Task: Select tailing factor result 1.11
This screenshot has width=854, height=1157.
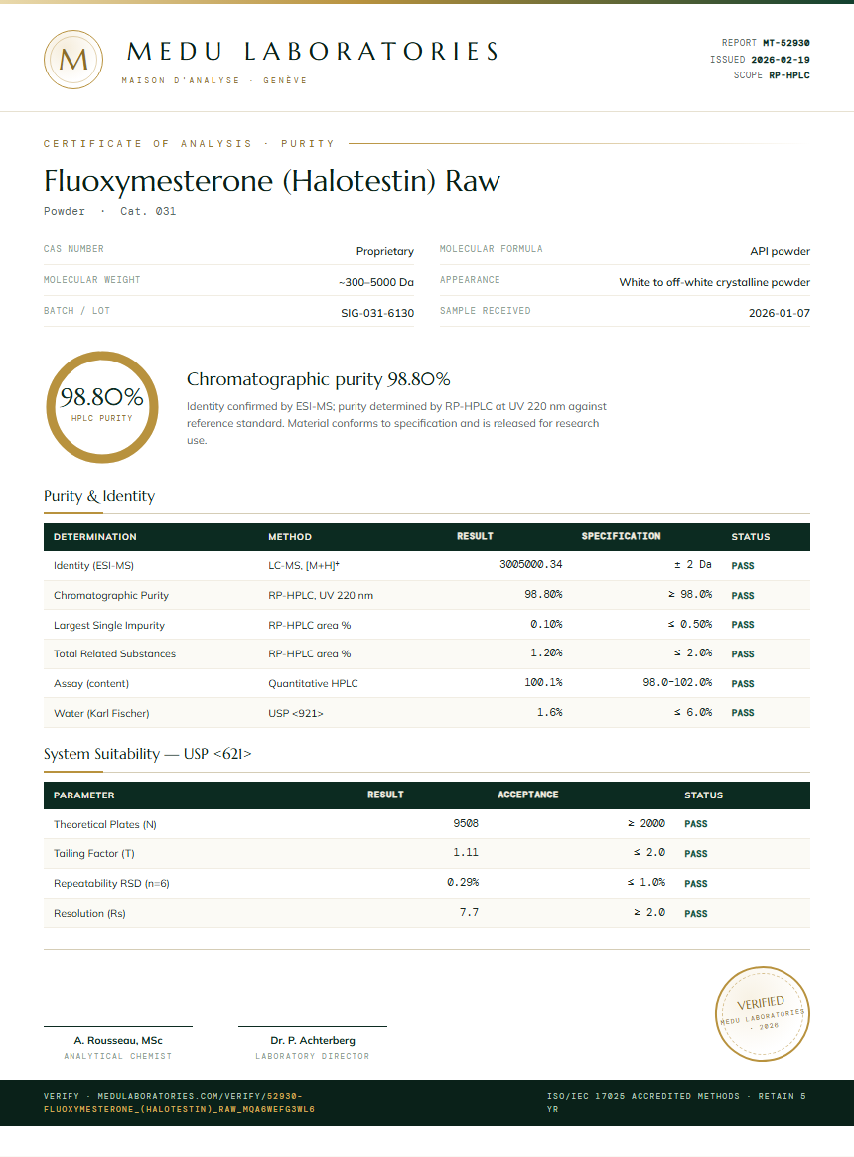Action: pos(466,852)
